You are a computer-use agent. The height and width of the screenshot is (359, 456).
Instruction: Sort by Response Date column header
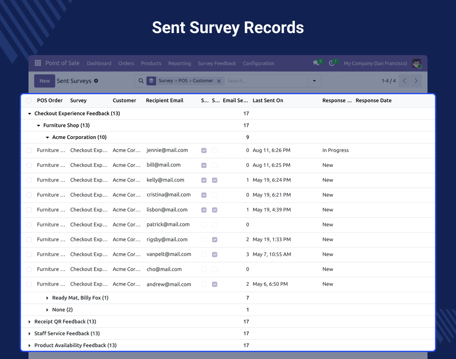tap(373, 100)
